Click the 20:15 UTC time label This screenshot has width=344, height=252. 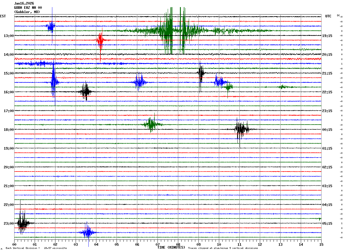pyautogui.click(x=327, y=55)
